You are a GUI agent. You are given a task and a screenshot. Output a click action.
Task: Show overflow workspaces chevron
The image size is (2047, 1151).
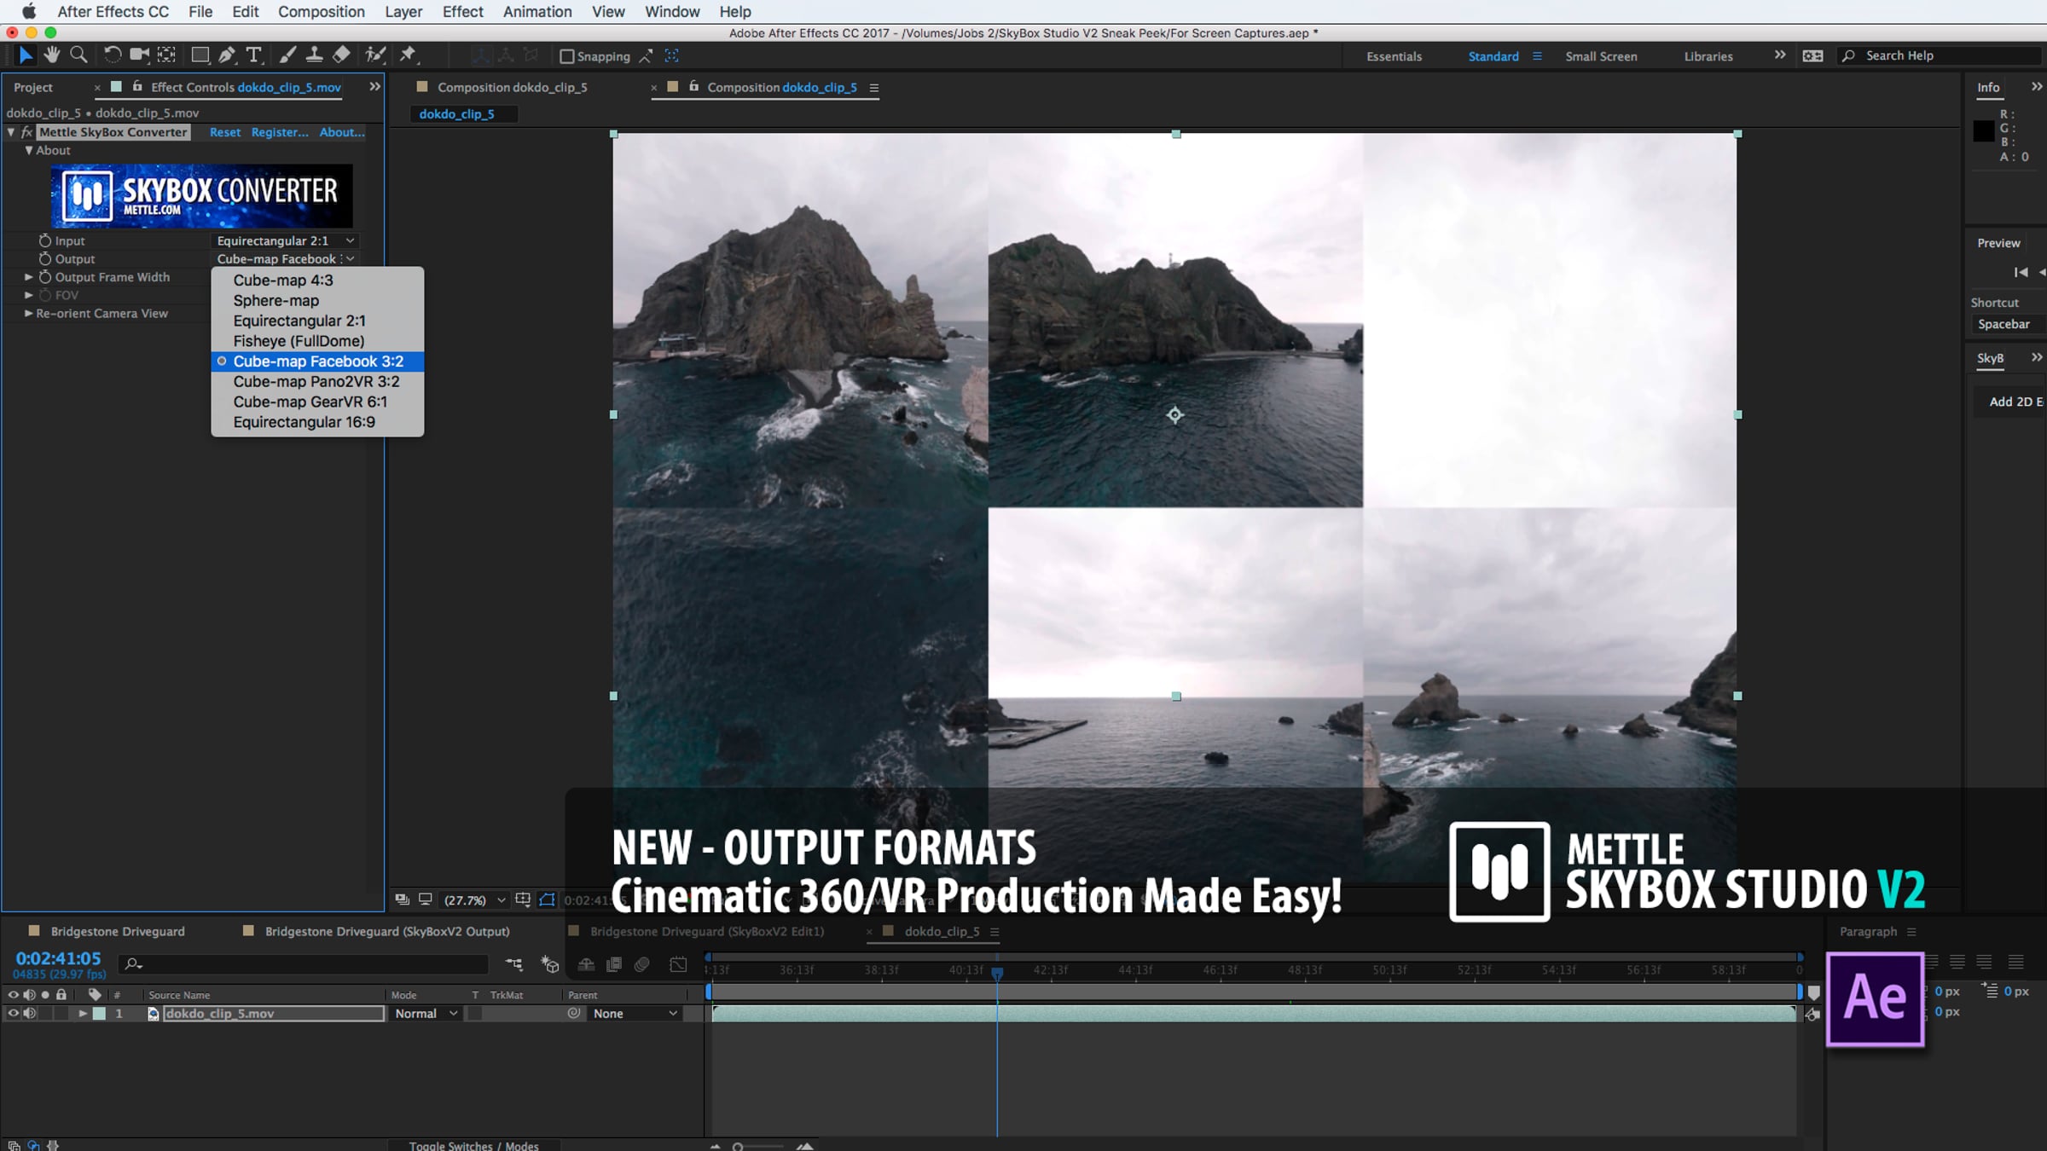[x=1780, y=55]
